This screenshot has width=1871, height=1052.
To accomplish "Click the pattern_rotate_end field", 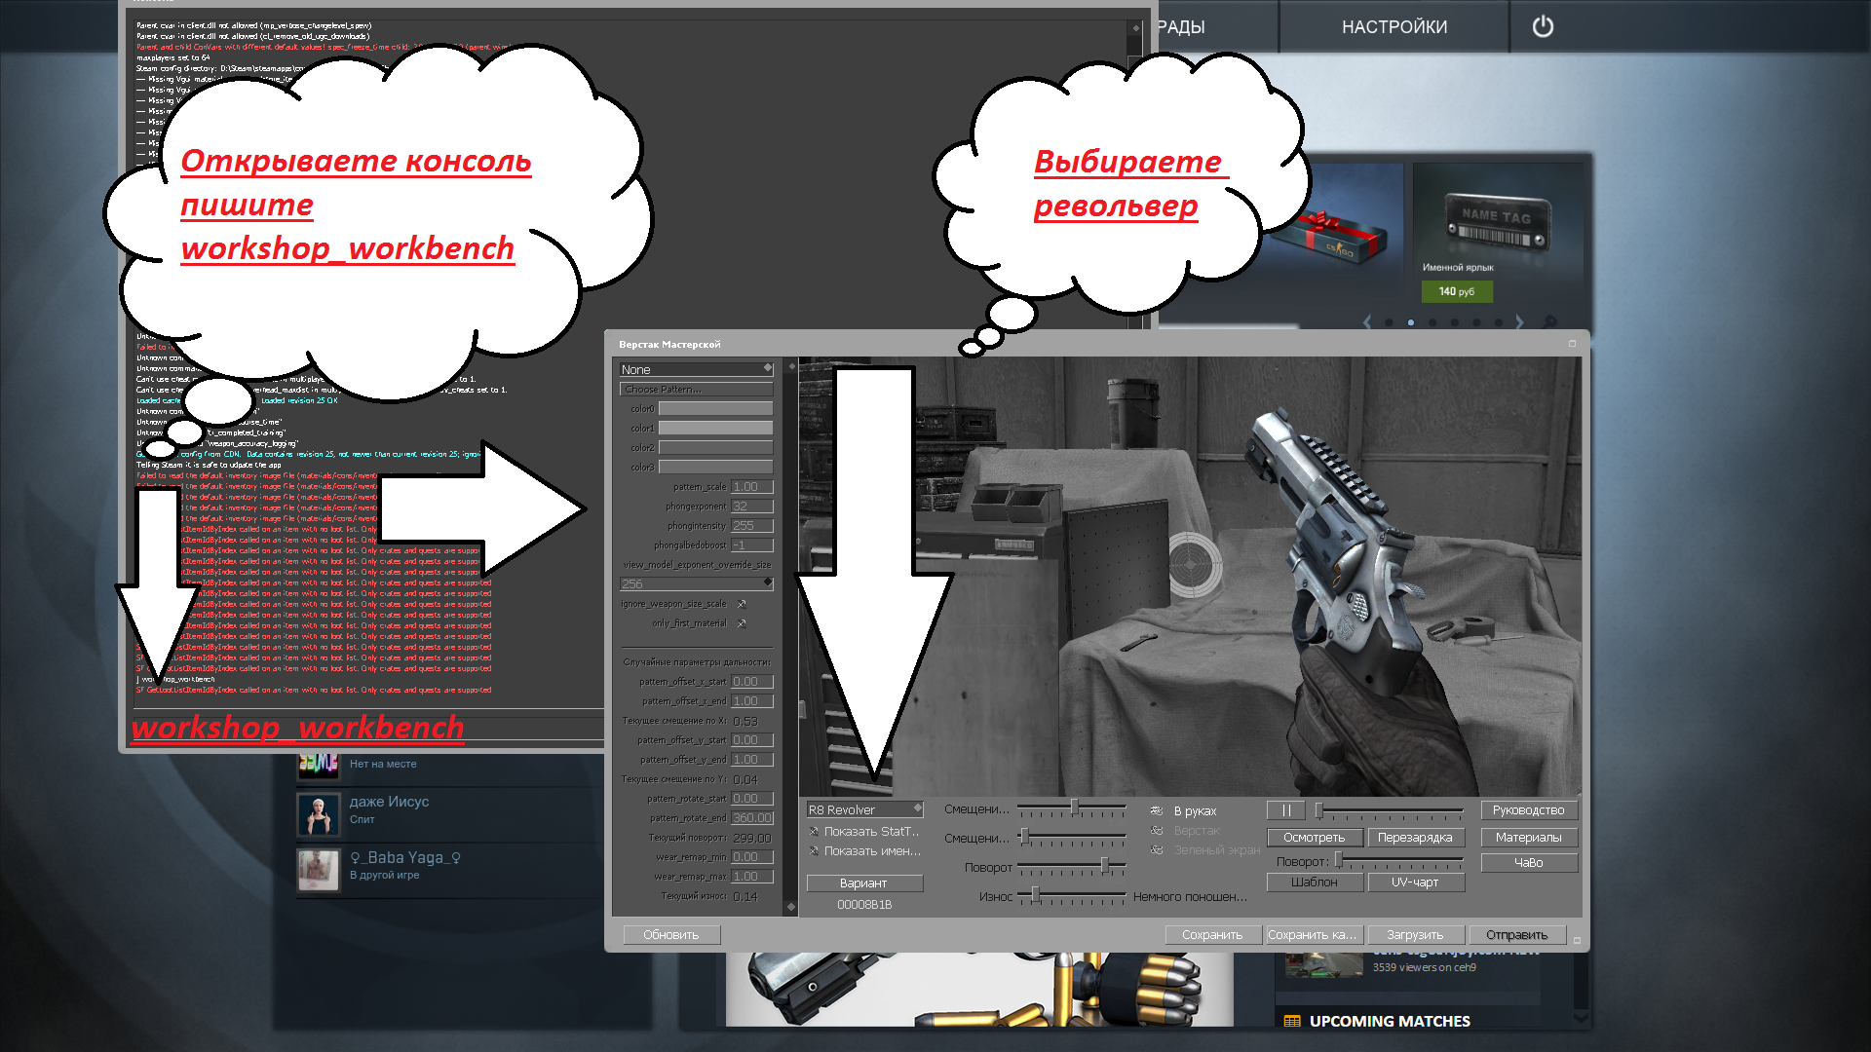I will (x=752, y=818).
